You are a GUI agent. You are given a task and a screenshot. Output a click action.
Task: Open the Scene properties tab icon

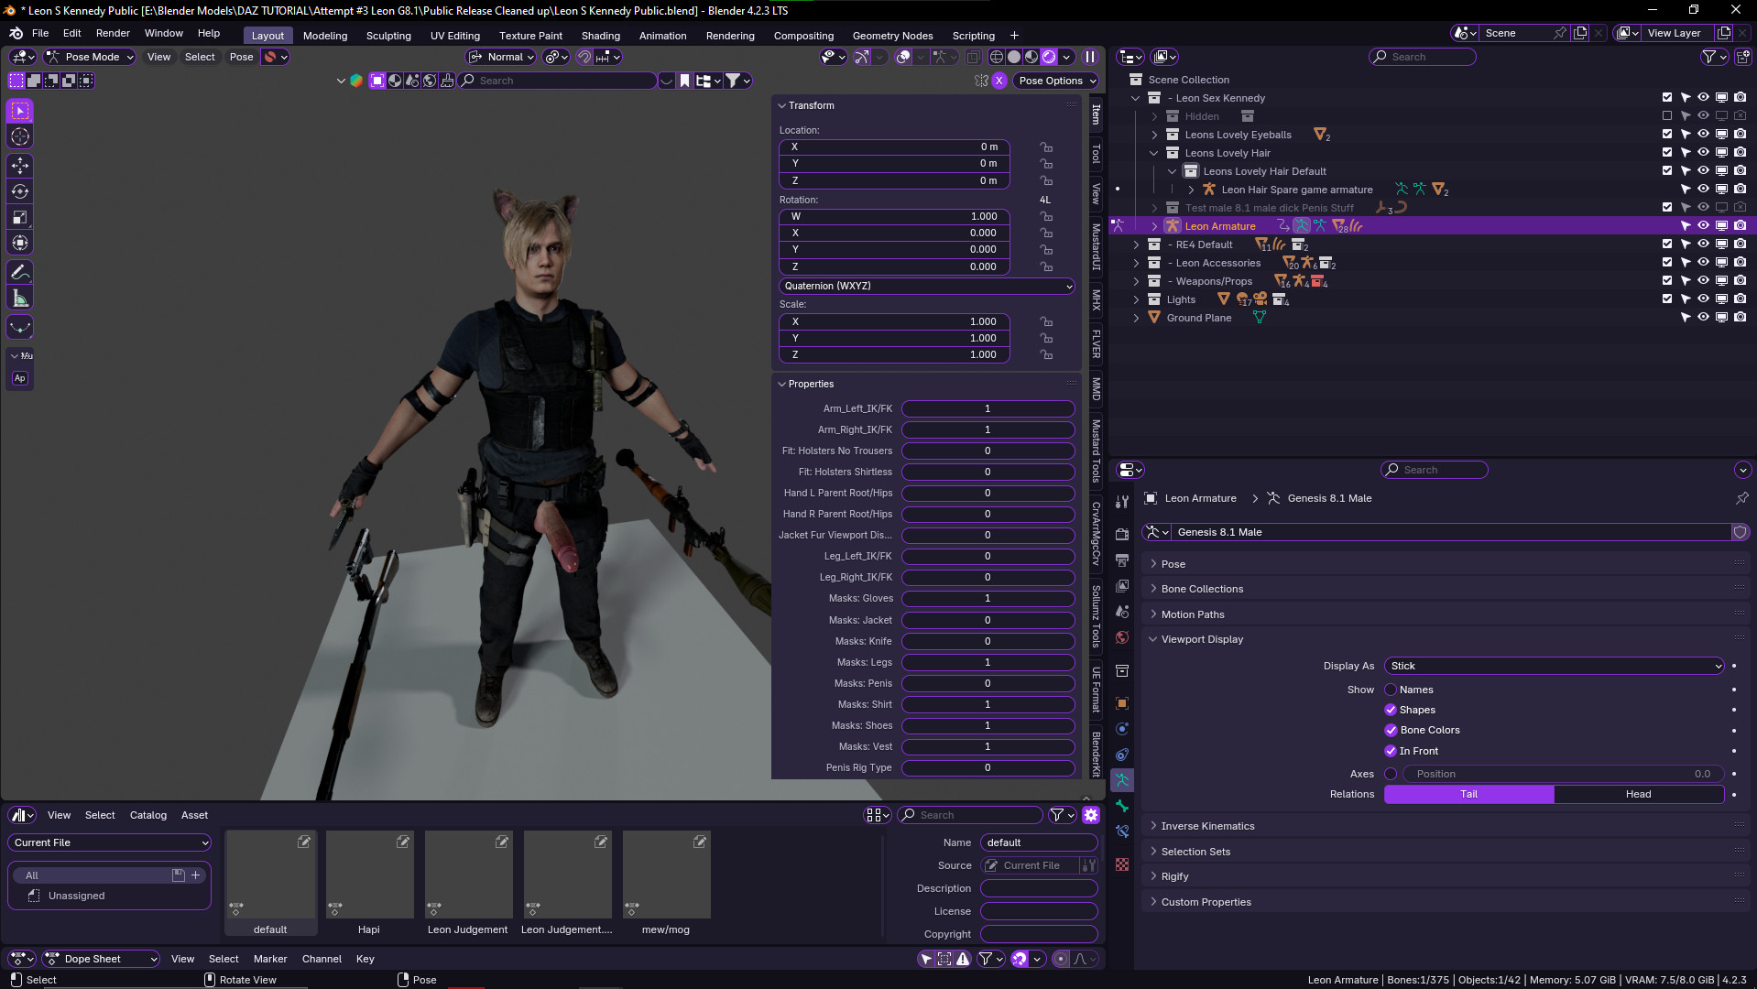[1122, 611]
